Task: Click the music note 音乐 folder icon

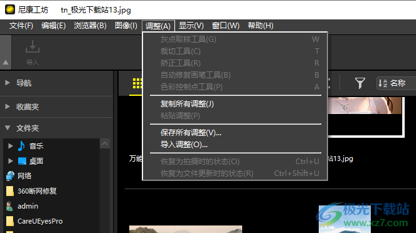Action: coord(21,146)
